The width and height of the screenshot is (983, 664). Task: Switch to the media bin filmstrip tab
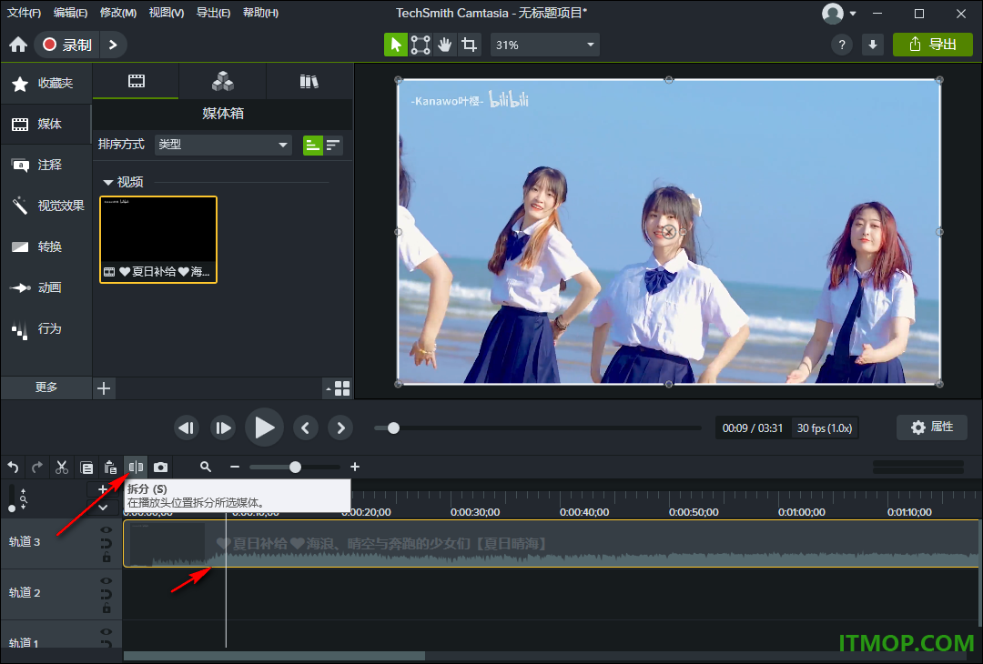pos(136,82)
